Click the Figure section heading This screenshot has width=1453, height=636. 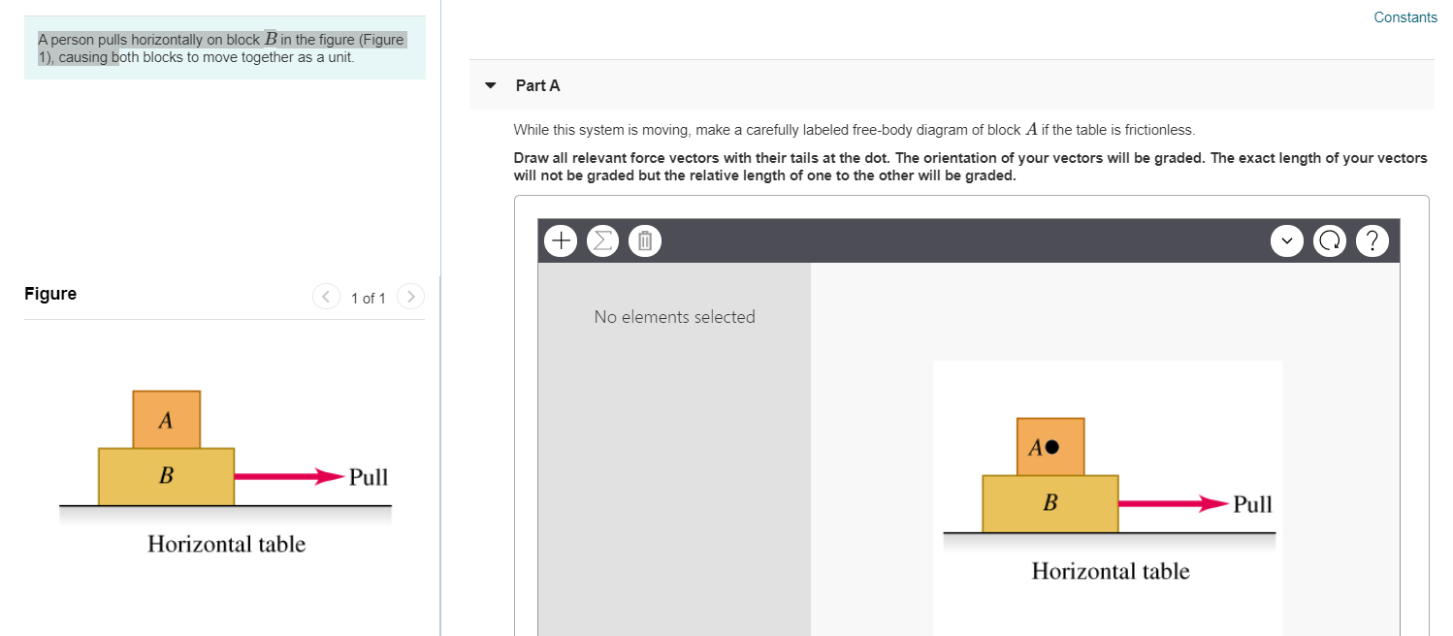[x=49, y=293]
